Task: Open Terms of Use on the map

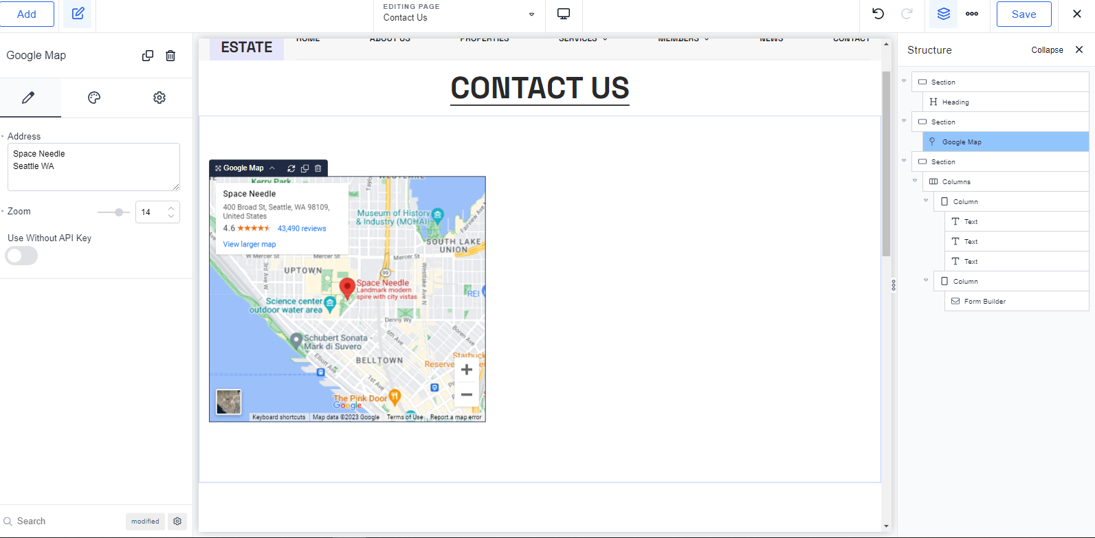Action: pyautogui.click(x=405, y=417)
